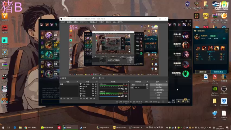
Task: Open the GeForce Experience desktop icon
Action: [x=215, y=91]
